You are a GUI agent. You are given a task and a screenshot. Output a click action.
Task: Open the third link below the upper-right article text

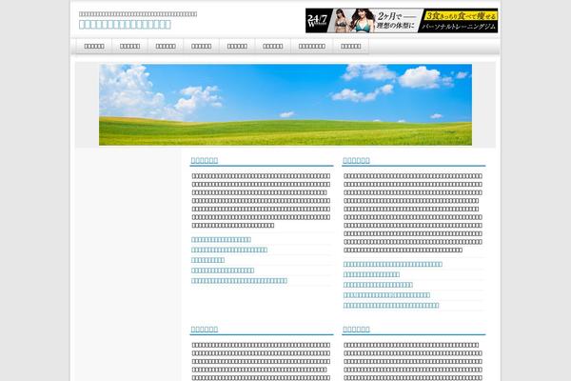(378, 285)
